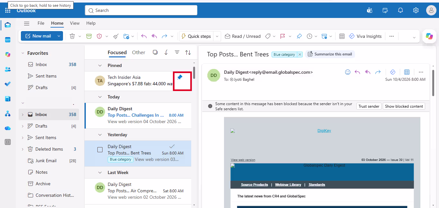Click the Sweep broom icon
This screenshot has width=439, height=208.
point(116,36)
